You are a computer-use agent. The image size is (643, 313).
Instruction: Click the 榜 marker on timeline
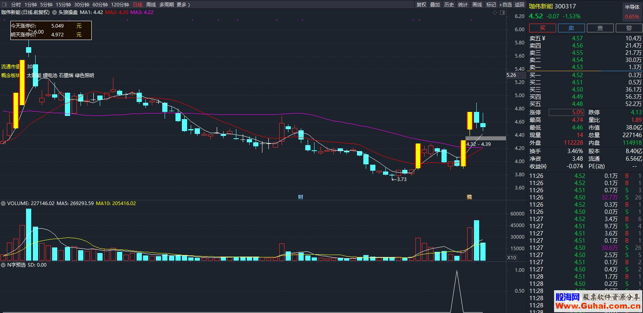pos(469,197)
